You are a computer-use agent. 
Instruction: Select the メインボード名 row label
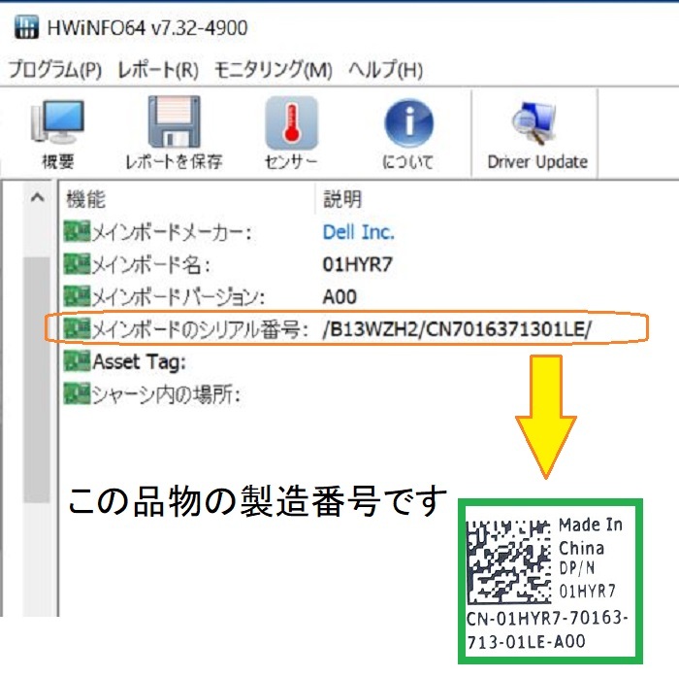tap(151, 265)
